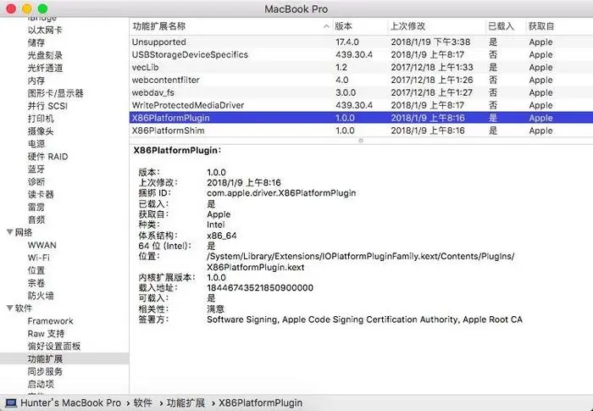Open 蓝牙 in the hardware sidebar
The width and height of the screenshot is (593, 411).
coord(36,169)
